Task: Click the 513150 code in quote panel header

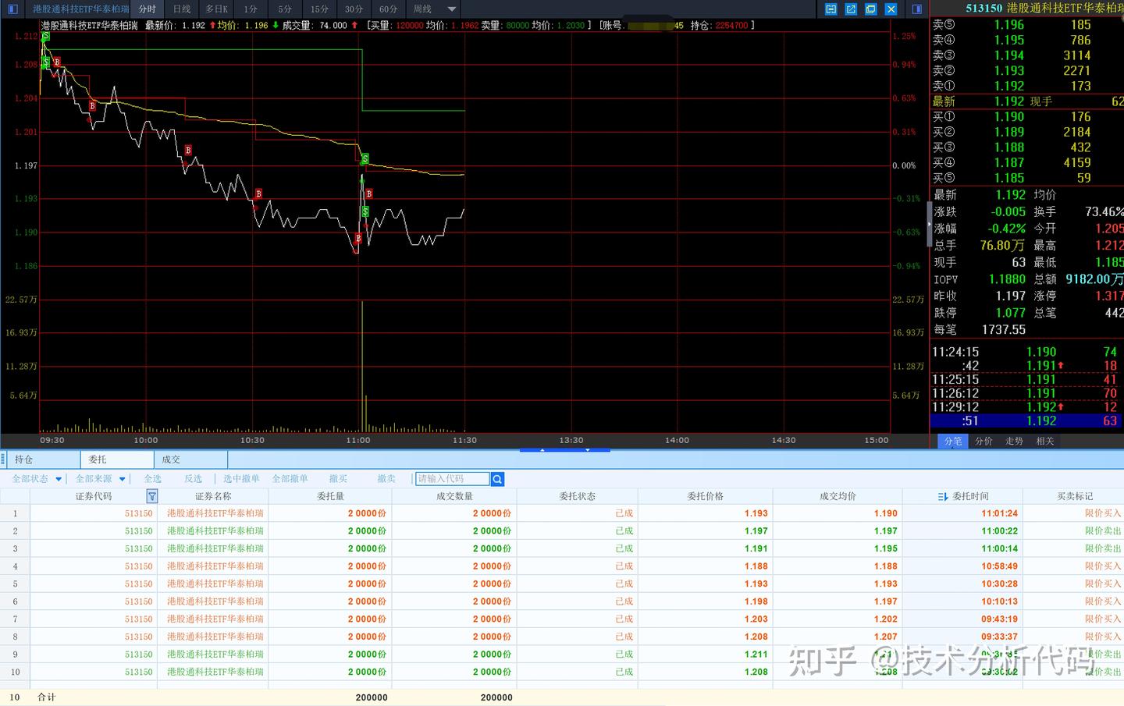Action: (x=983, y=8)
